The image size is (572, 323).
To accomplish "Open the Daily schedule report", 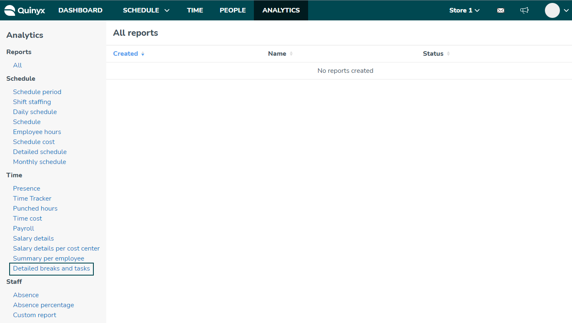I will point(35,112).
